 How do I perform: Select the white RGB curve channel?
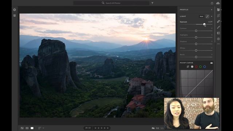pyautogui.click(x=192, y=67)
